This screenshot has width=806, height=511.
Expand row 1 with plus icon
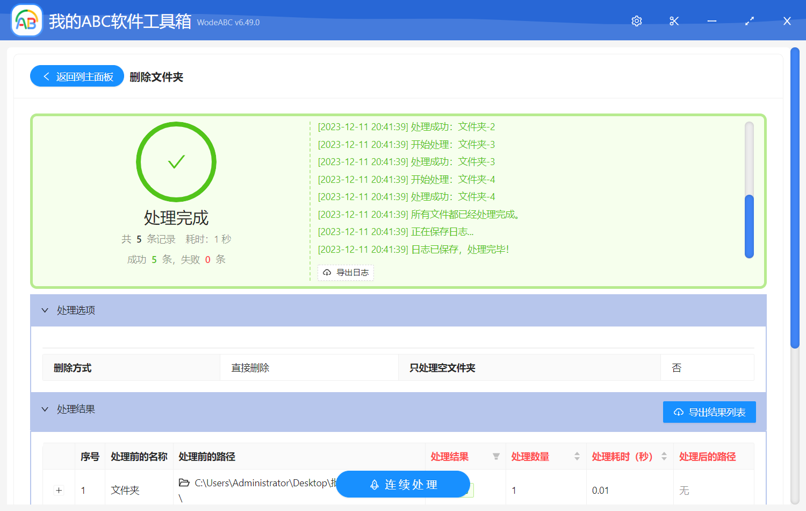pos(59,491)
